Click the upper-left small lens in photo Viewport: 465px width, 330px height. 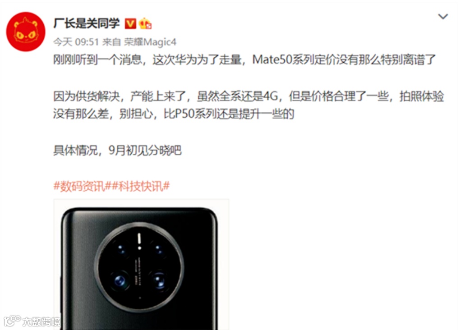121,248
